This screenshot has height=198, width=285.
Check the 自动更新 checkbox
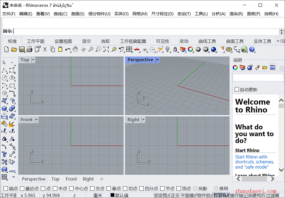(x=237, y=89)
